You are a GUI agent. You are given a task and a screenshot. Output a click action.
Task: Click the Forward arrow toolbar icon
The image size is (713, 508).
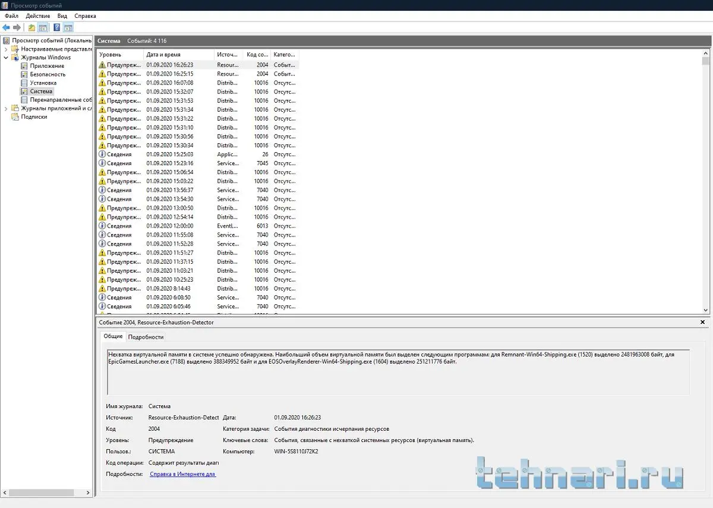point(17,27)
